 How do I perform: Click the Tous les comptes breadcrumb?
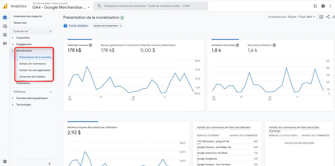[x=41, y=3]
